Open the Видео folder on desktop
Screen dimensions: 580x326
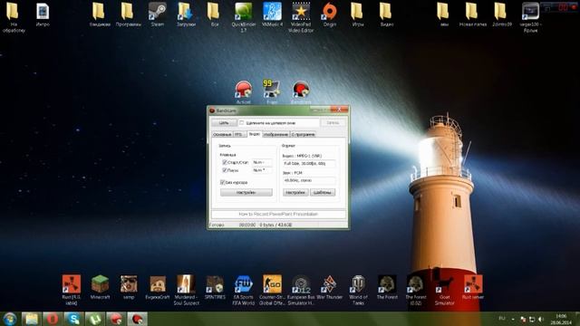387,14
